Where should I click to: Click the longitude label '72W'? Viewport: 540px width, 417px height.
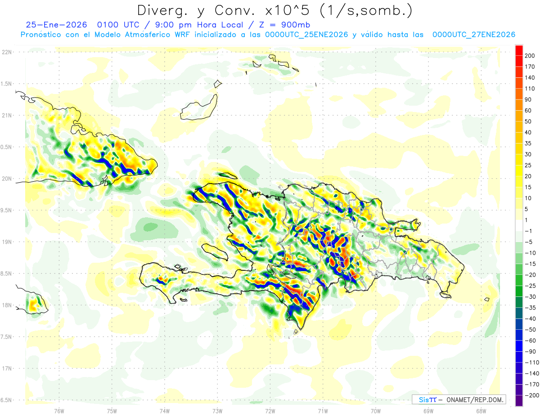point(270,411)
